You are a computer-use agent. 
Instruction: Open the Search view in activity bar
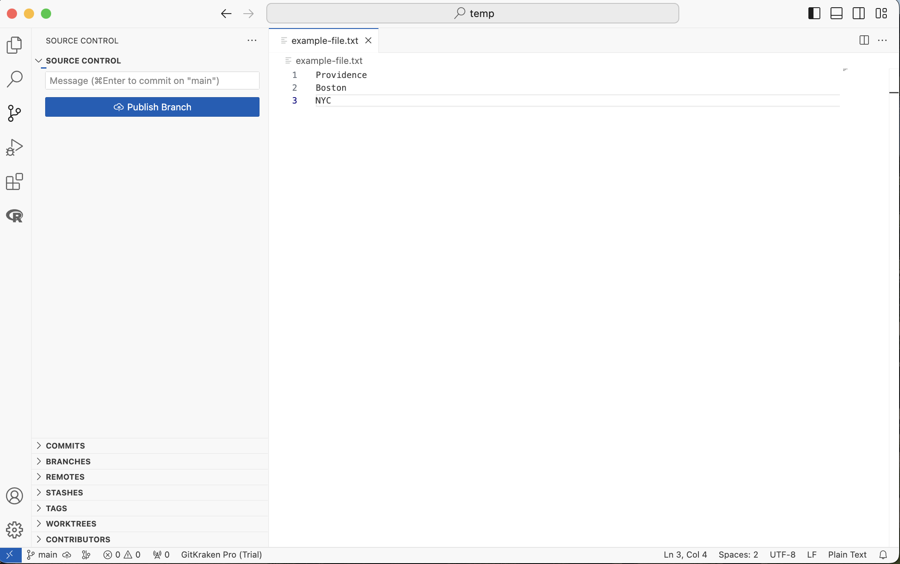point(14,79)
